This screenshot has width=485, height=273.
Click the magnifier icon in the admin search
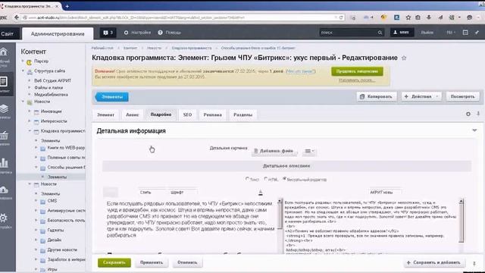[x=380, y=33]
